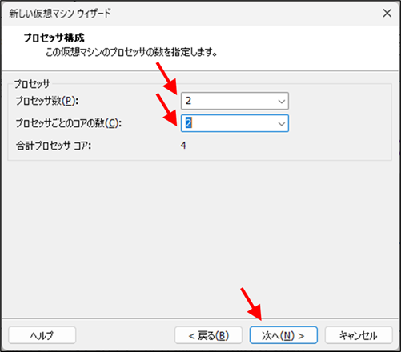Image resolution: width=401 pixels, height=352 pixels.
Task: Proceed with the 次へ(N) button
Action: 283,335
